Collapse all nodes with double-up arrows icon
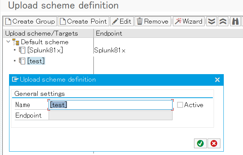243x155 pixels. 223,21
